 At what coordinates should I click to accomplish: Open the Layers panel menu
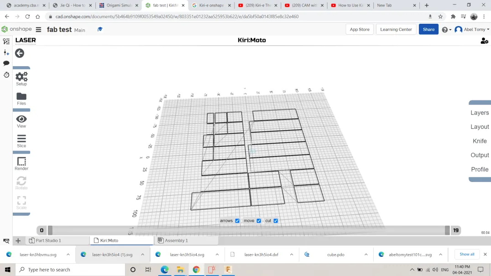tap(480, 113)
